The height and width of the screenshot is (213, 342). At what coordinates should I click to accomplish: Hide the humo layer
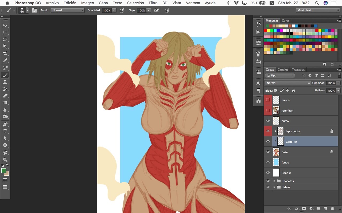pos(268,121)
